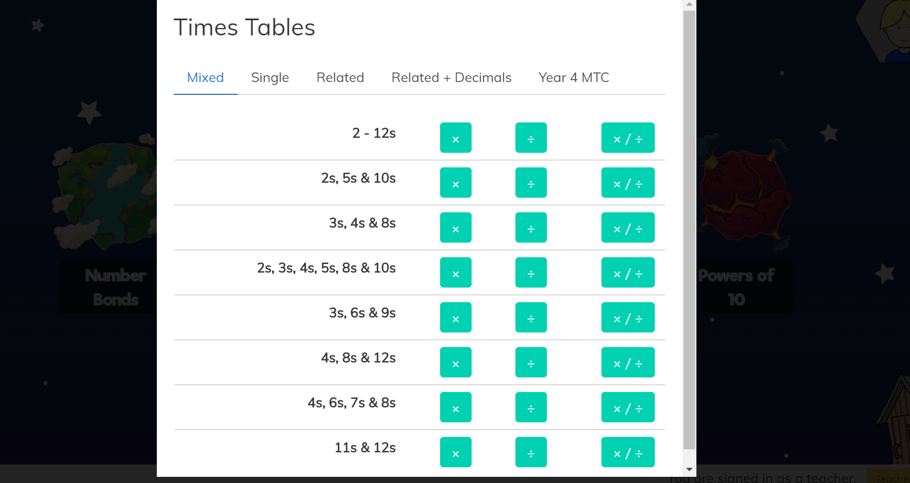Image resolution: width=910 pixels, height=483 pixels.
Task: Choose mixed ×/÷ for 4s, 8s & 12s
Action: [x=627, y=362]
